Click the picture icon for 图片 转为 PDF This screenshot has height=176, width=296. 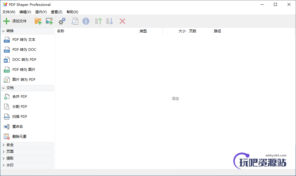[7, 80]
